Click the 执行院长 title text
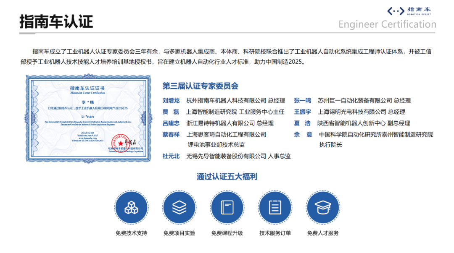The height and width of the screenshot is (253, 454). 330,145
